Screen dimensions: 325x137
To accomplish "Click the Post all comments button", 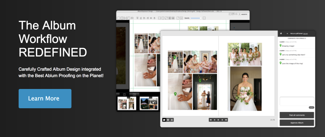I will [297, 115].
